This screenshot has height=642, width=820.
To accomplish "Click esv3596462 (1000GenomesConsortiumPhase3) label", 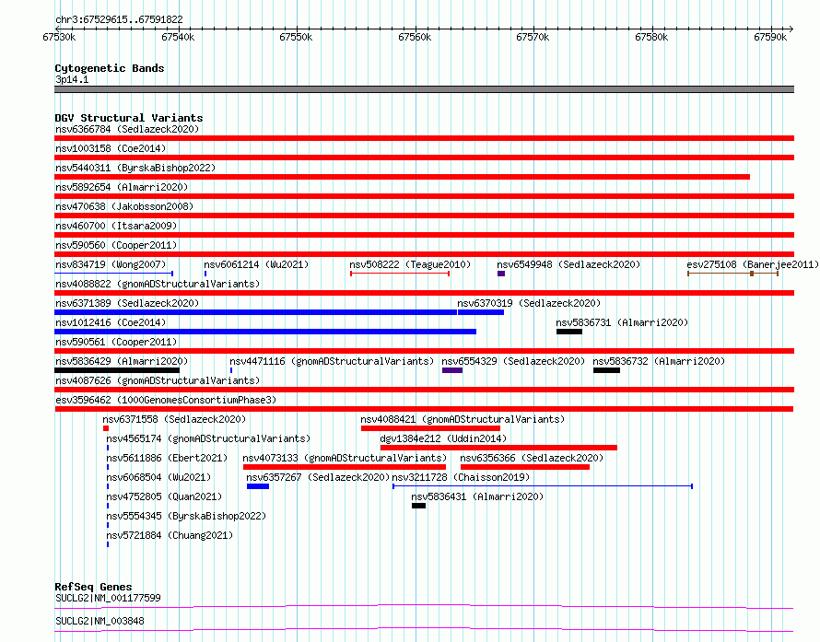I will (x=166, y=400).
